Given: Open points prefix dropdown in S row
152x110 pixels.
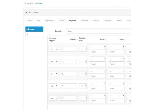Looking at the screenshot, I should coord(116,47).
